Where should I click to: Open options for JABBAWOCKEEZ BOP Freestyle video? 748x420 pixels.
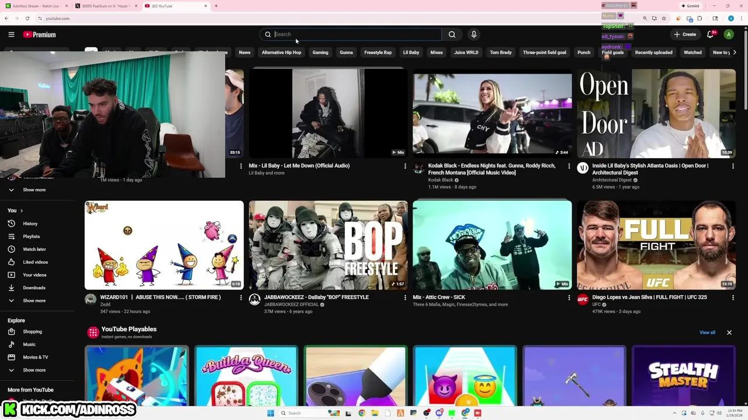(405, 297)
